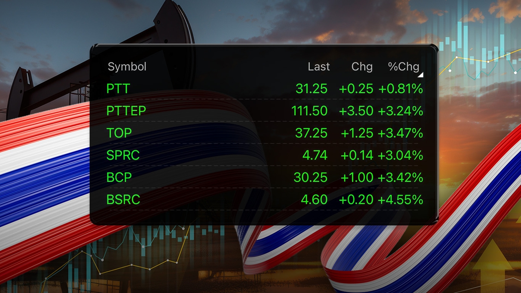
Task: Click PTT's percent change +0.81%
Action: [x=401, y=89]
